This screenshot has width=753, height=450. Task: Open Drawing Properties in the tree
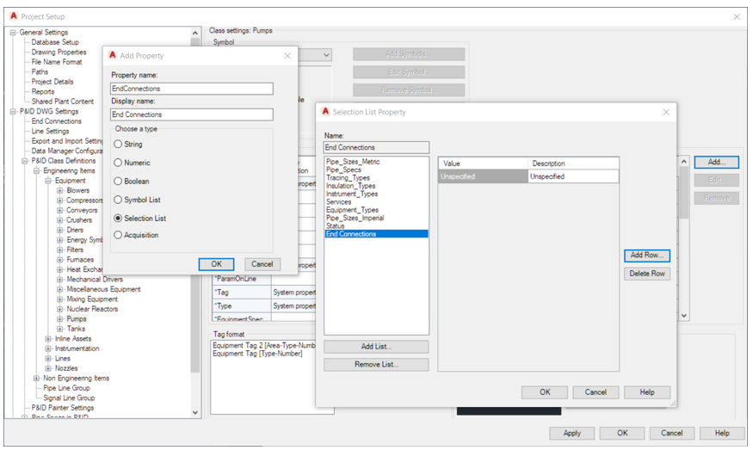click(x=59, y=52)
